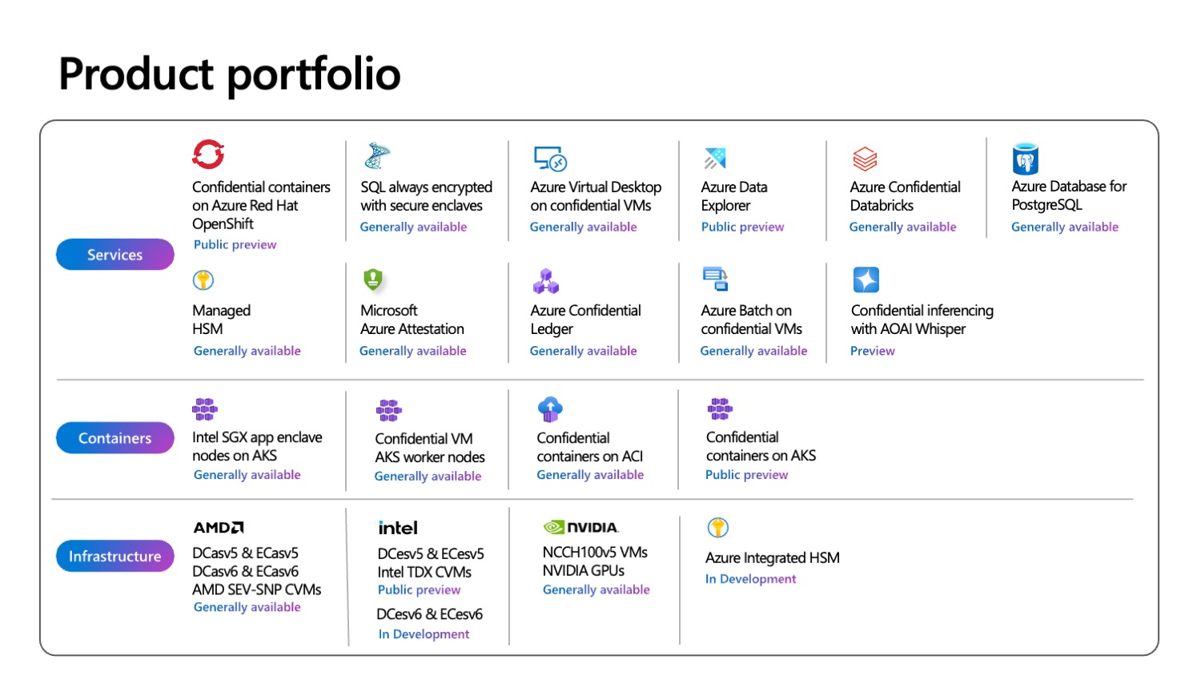The height and width of the screenshot is (676, 1201).
Task: Click the Infrastructure category button
Action: point(114,556)
